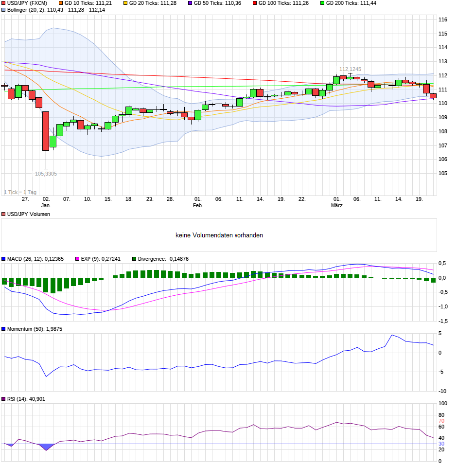Click the 'Feb.' month label on the date axis

pos(198,206)
